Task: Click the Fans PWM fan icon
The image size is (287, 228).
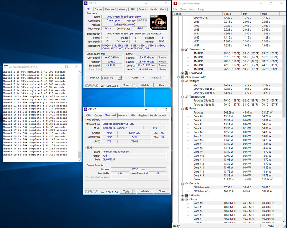Action: pos(187,73)
